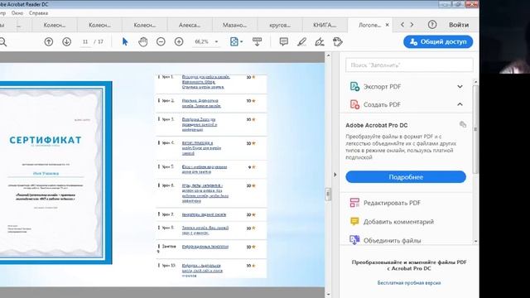Click the tools pane scrollbar thumb
The image size is (530, 298).
(x=475, y=129)
